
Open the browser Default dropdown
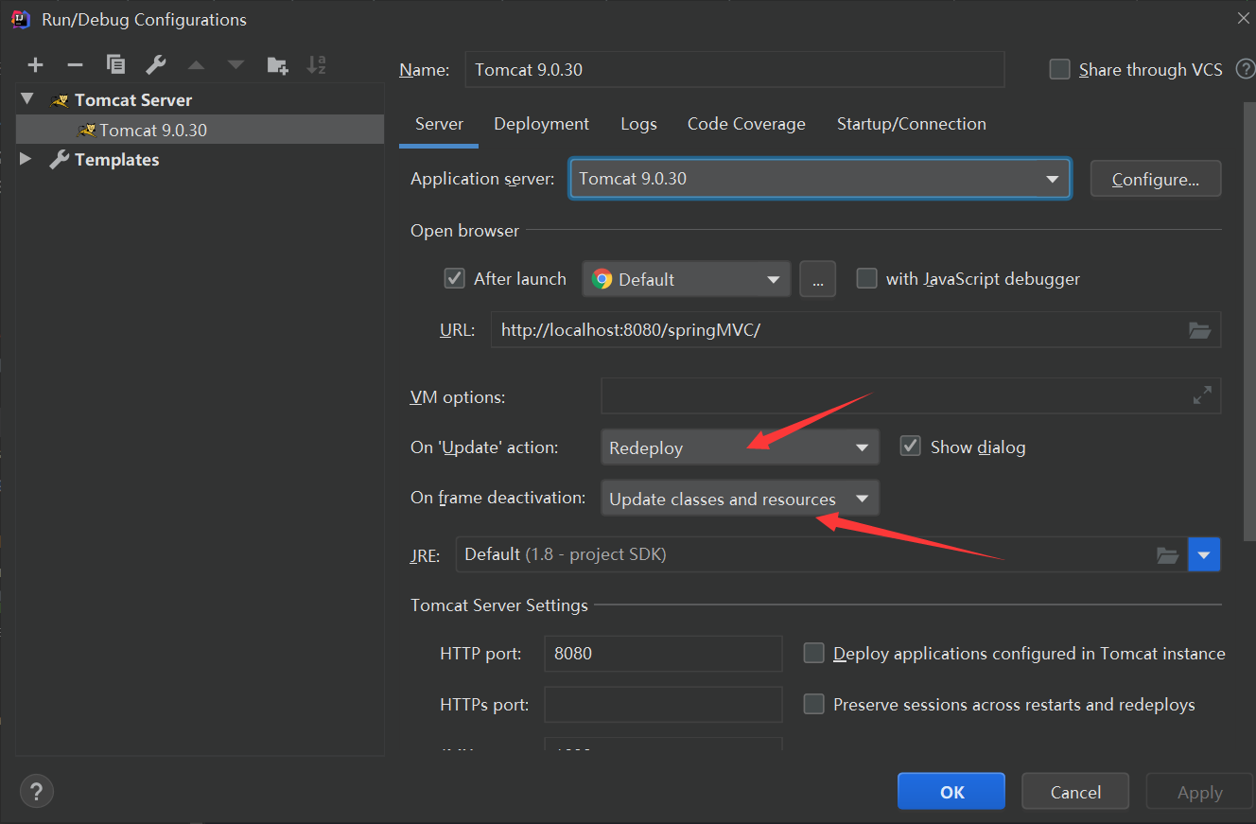click(687, 279)
